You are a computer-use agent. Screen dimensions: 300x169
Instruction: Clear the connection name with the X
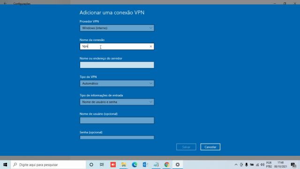(x=151, y=46)
